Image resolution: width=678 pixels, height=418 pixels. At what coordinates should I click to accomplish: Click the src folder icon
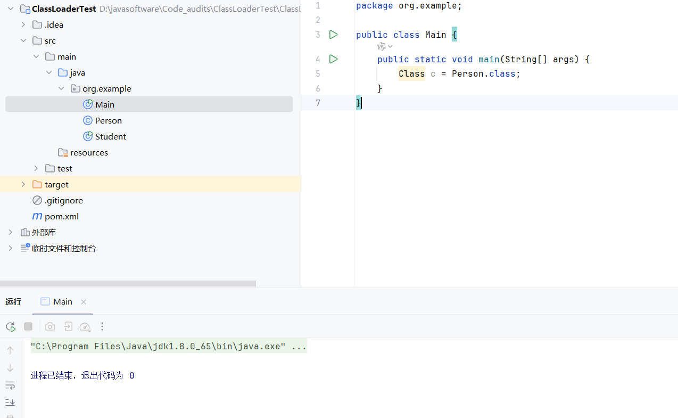tap(37, 40)
